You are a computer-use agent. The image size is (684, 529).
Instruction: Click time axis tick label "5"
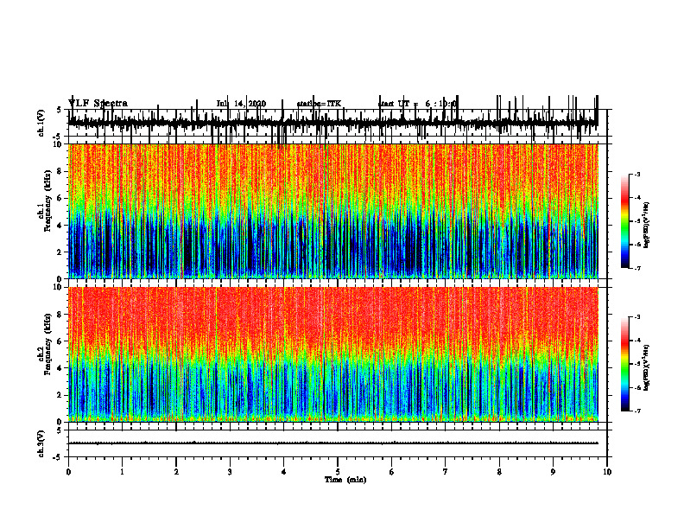338,472
